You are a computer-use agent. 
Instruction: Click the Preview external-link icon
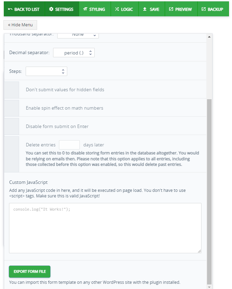tap(171, 9)
